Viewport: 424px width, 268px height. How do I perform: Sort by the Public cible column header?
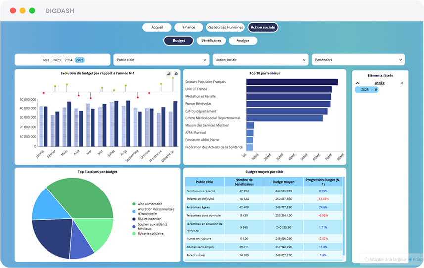click(x=204, y=182)
